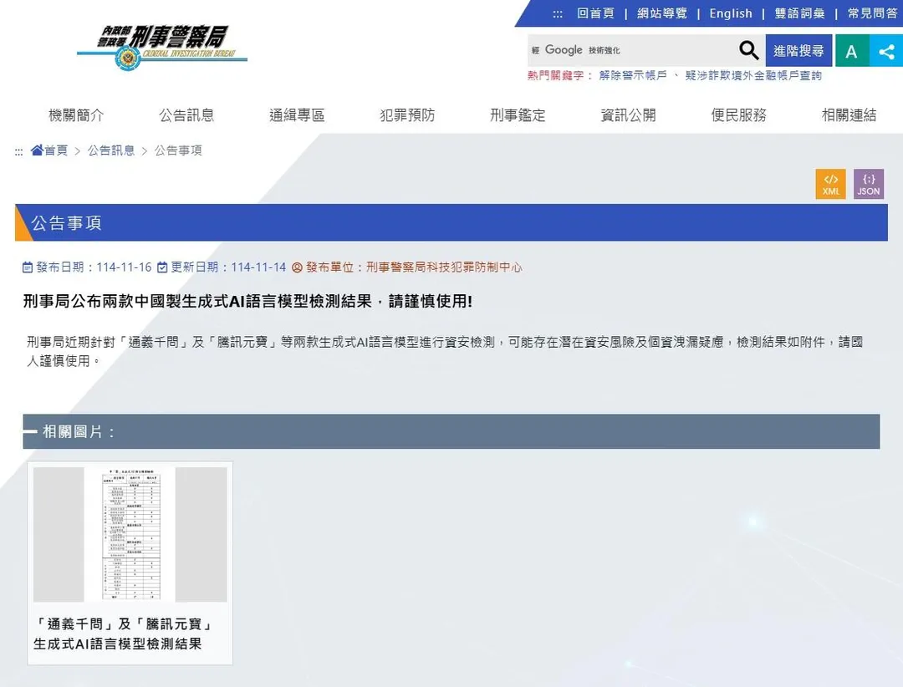Click the 公告訊息 breadcrumb link
903x687 pixels.
(111, 150)
